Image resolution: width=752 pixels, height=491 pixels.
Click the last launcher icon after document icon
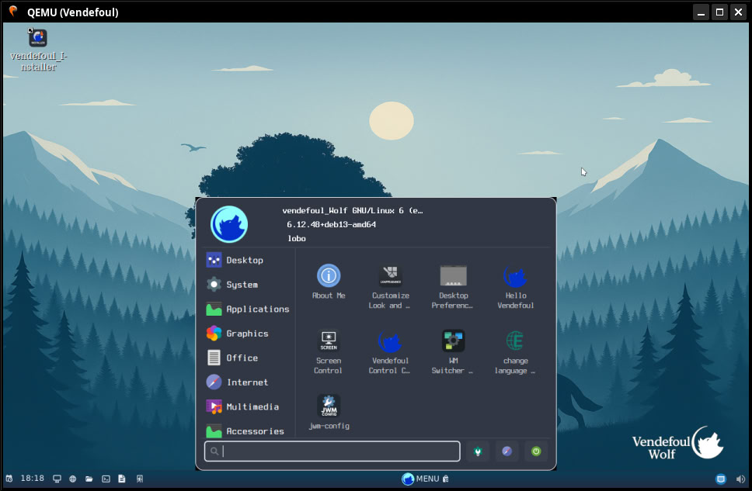tap(140, 479)
